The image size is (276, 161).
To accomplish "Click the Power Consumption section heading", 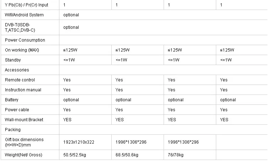I will click(x=25, y=40).
